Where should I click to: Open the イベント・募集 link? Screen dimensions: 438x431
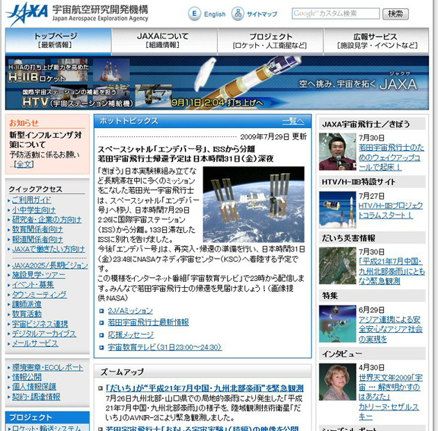tap(33, 284)
